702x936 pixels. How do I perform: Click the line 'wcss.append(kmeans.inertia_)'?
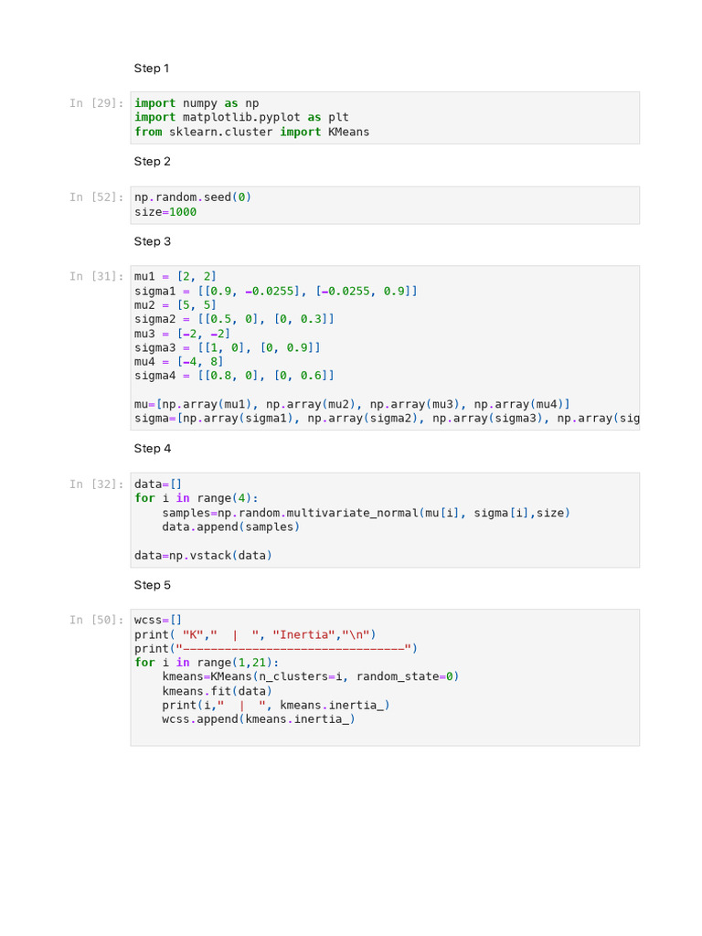tap(259, 719)
